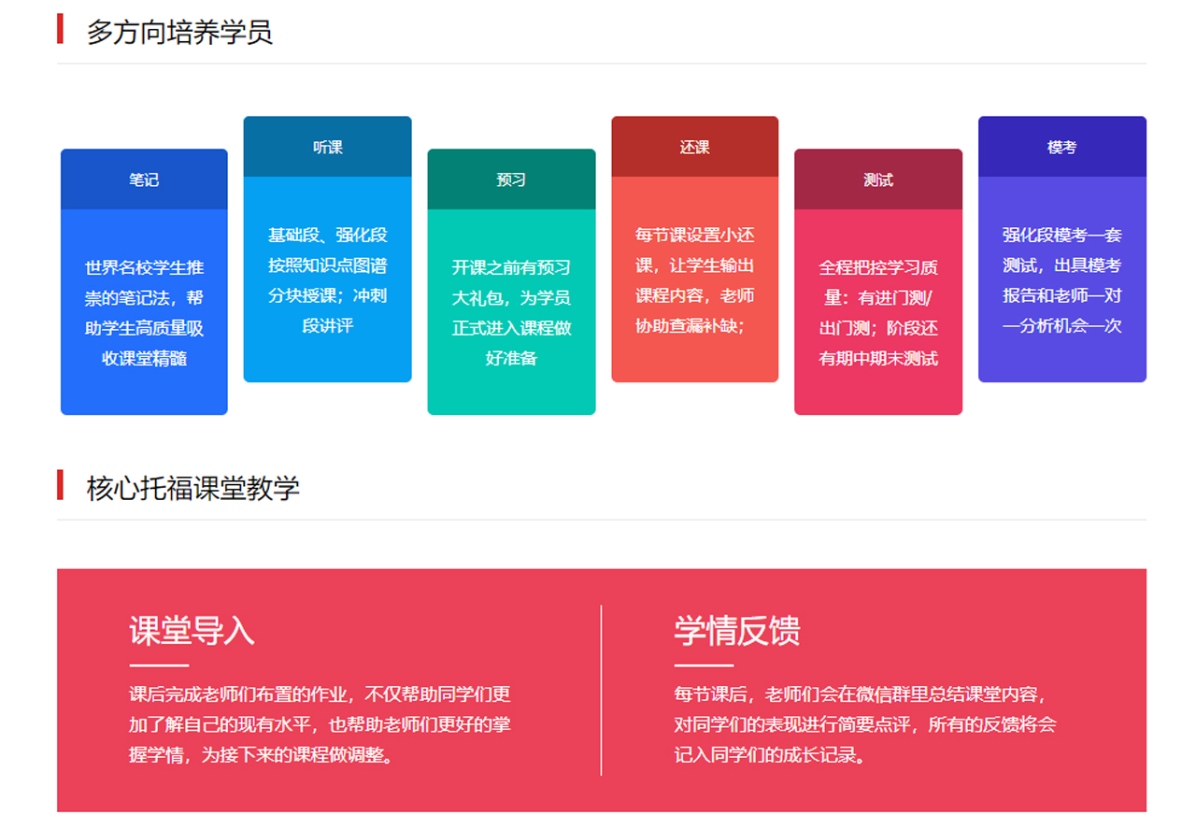Click the 课后完成老师们布置的作业 paragraph

320,724
